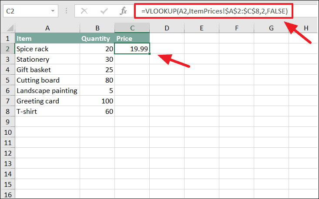
Task: Open the Insert Function fx dialog
Action: (x=123, y=11)
